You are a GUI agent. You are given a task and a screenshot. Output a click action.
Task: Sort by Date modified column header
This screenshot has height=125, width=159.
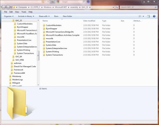[89, 21]
